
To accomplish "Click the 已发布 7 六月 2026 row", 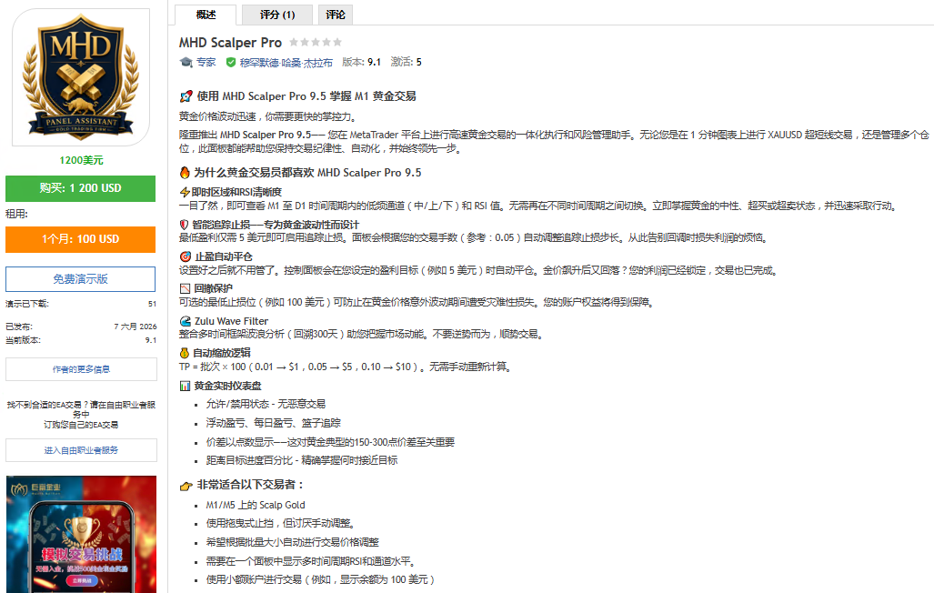I will (x=81, y=327).
